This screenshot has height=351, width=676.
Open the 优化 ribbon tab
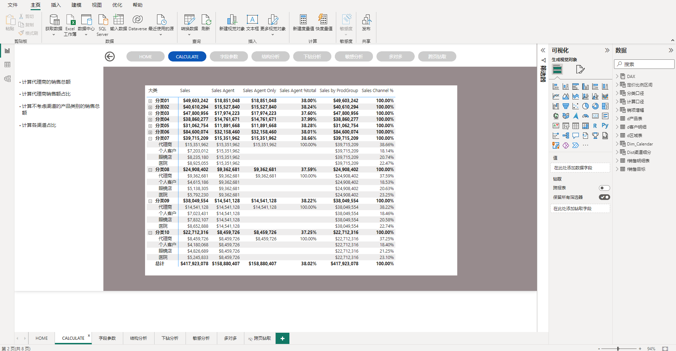tap(117, 5)
